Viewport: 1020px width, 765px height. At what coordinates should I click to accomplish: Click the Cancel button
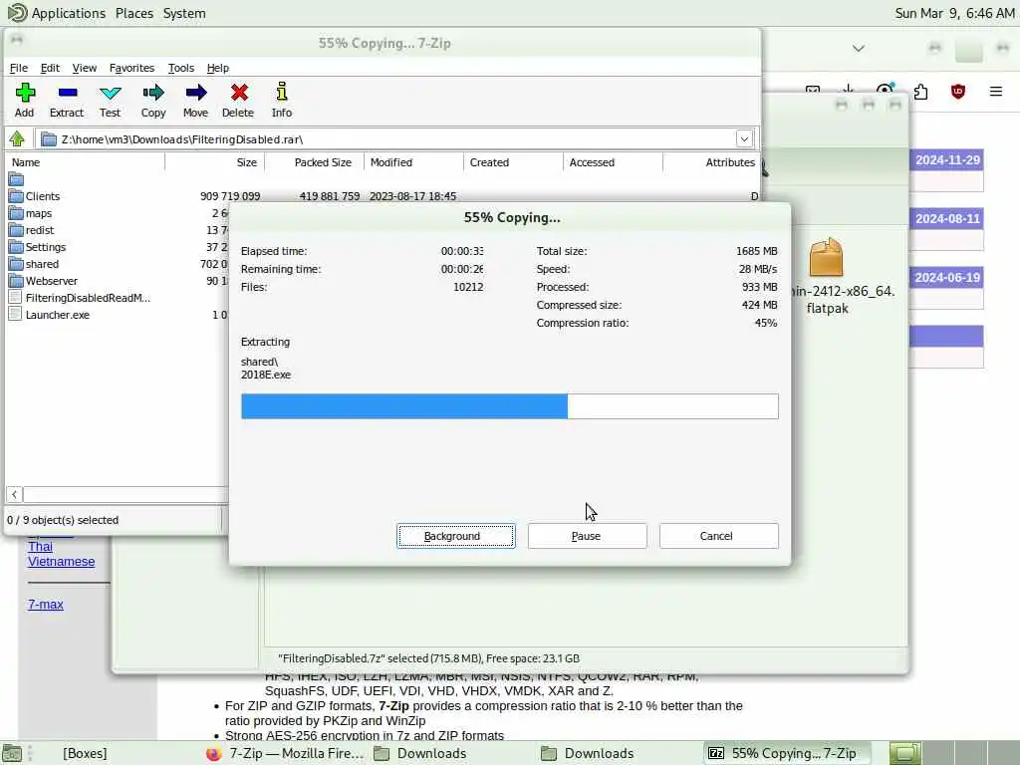tap(718, 536)
